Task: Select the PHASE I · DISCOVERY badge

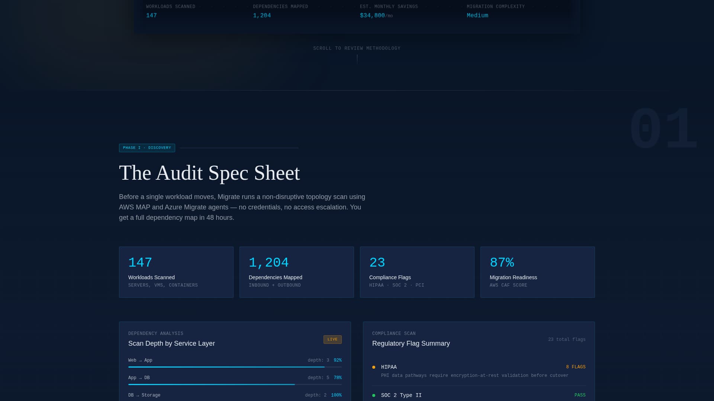Action: point(147,148)
